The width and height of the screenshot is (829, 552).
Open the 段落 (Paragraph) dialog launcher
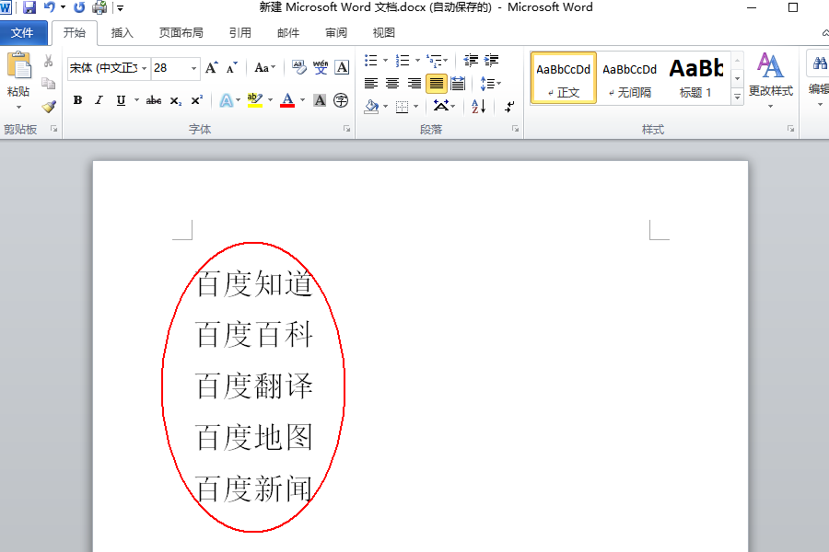point(516,129)
